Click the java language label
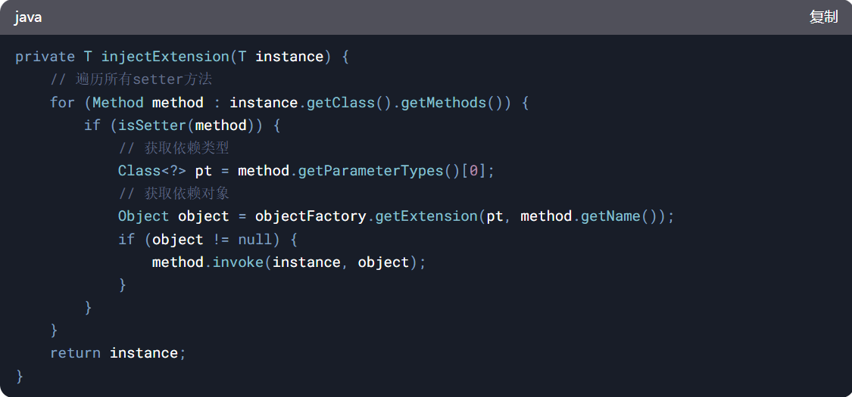The image size is (852, 397). coord(27,17)
